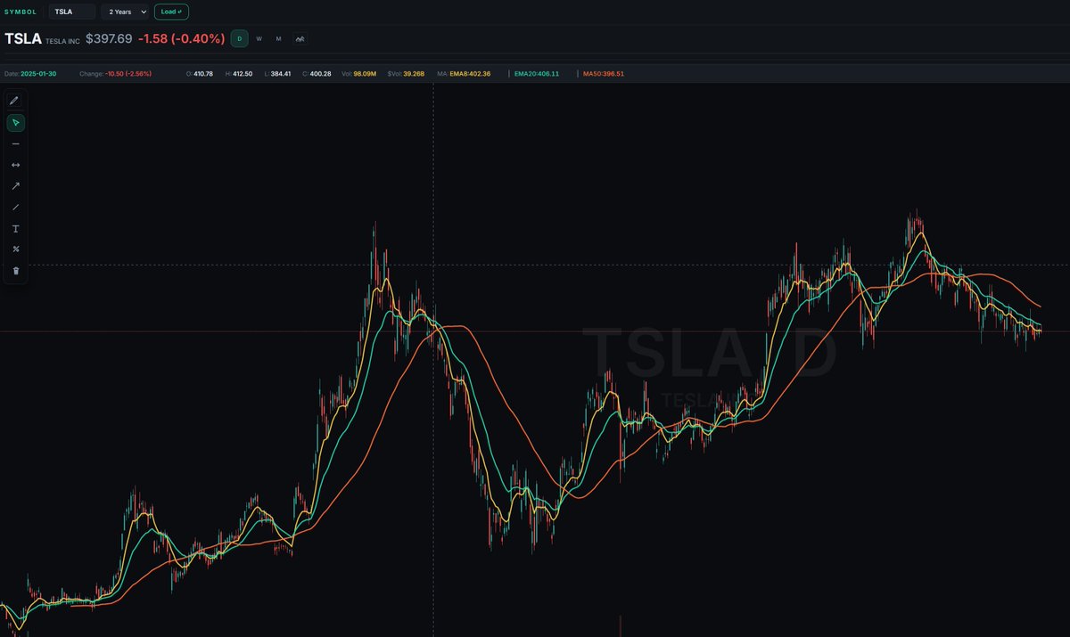Select the diagonal arrow drawing tool
Screen dimensions: 1070x637
[x=15, y=186]
